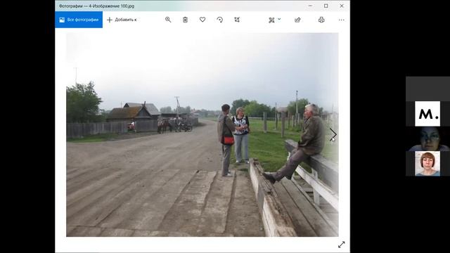Image resolution: width=450 pixels, height=253 pixels.
Task: Click the window title '4-Изображение 100.jpg'
Action: coord(112,6)
